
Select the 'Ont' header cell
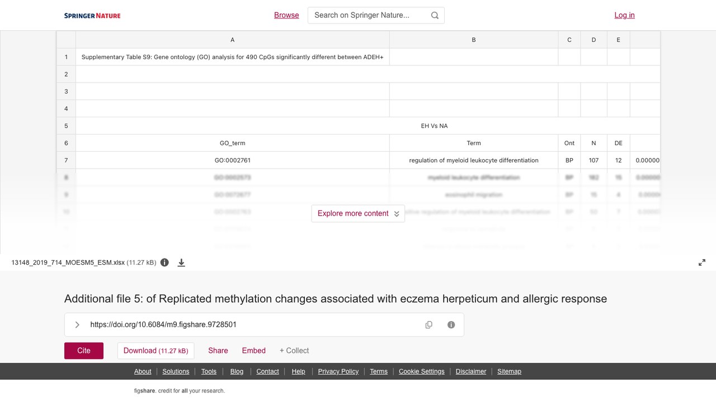(x=569, y=143)
